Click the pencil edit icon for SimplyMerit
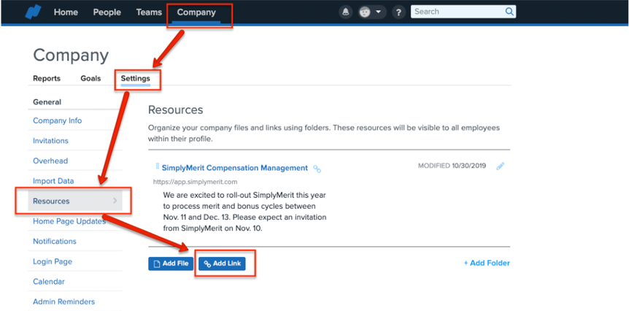The width and height of the screenshot is (629, 311). pos(500,166)
